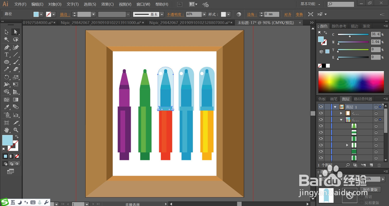Open the 样式 graphic style dropdown
Screen dimensions: 389x206
pyautogui.click(x=228, y=14)
